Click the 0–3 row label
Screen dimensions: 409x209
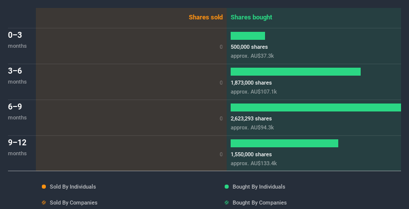(15, 35)
